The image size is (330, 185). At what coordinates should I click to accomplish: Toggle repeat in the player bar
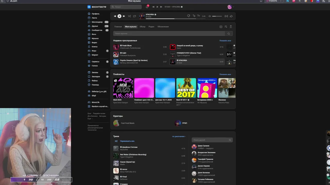(135, 16)
